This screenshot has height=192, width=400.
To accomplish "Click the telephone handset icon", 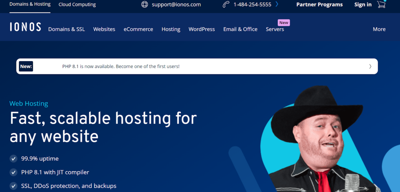I will click(226, 5).
